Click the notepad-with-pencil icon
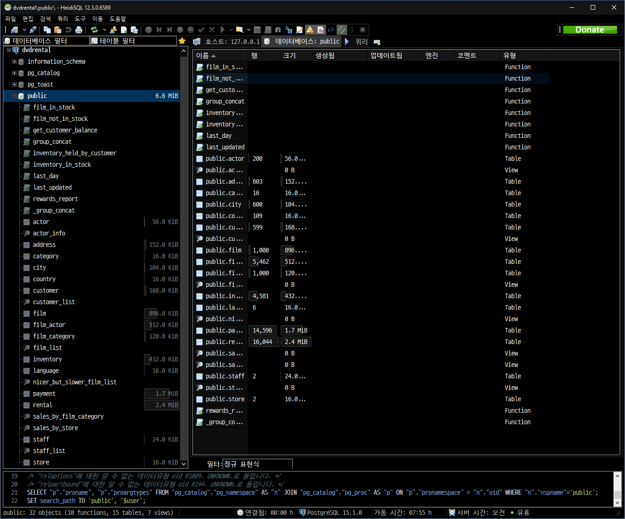 299,30
